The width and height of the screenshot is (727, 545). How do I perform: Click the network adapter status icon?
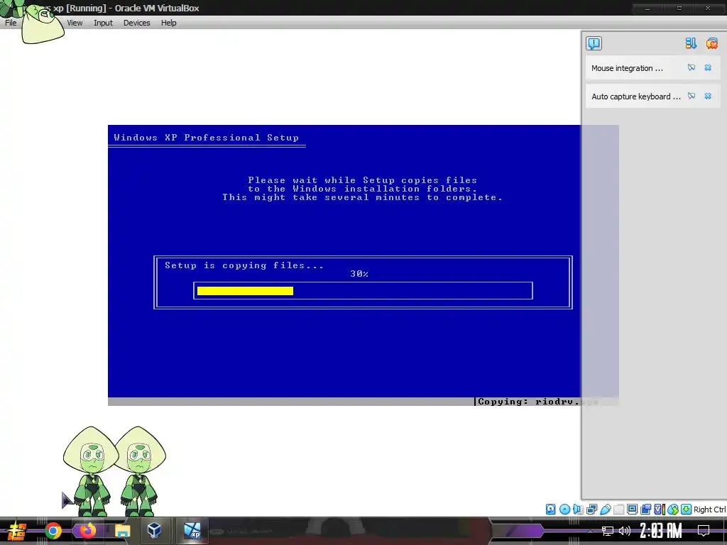point(591,510)
